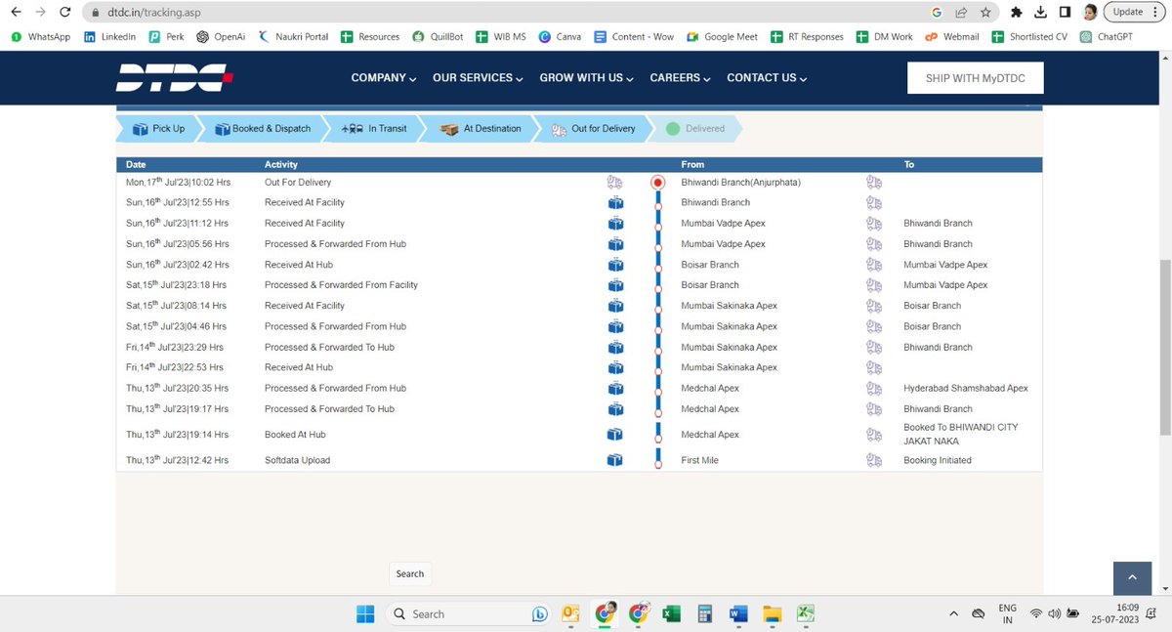Click the DTDC logo
This screenshot has width=1172, height=632.
[174, 78]
